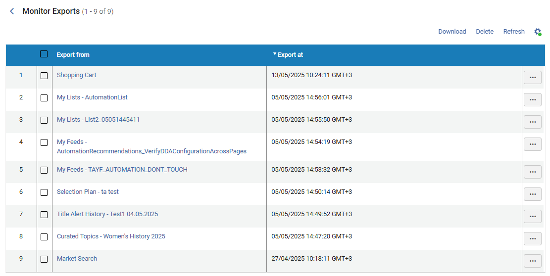Toggle the select-all checkbox in table header
Viewport: 550px width, 276px height.
(44, 54)
